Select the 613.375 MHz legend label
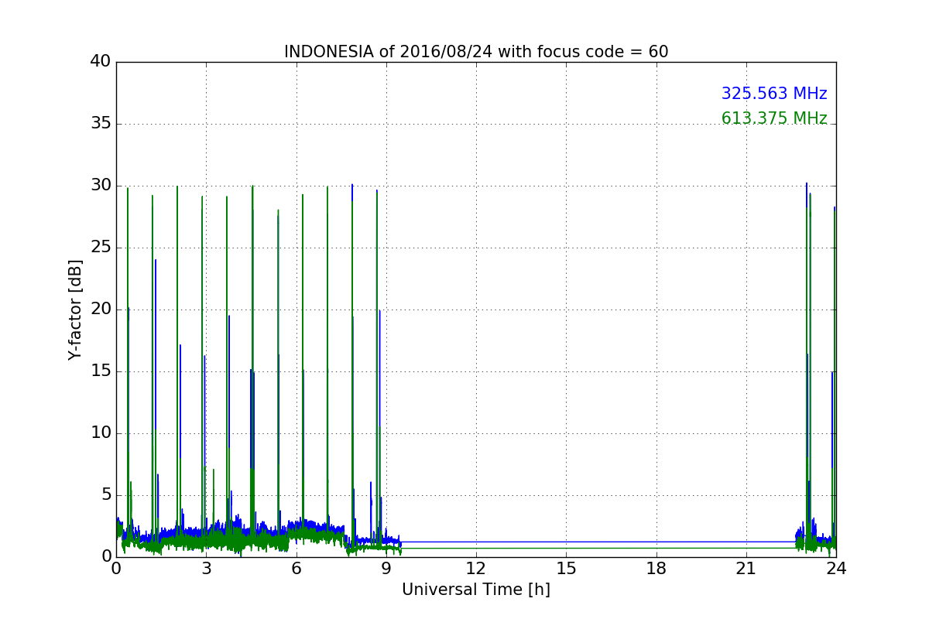This screenshot has height=619, width=929. (774, 118)
